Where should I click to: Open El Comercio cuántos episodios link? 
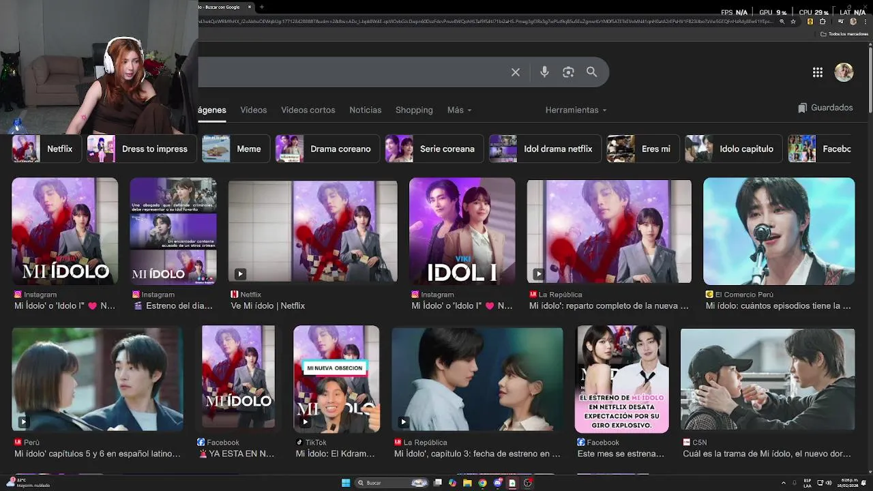tap(778, 306)
